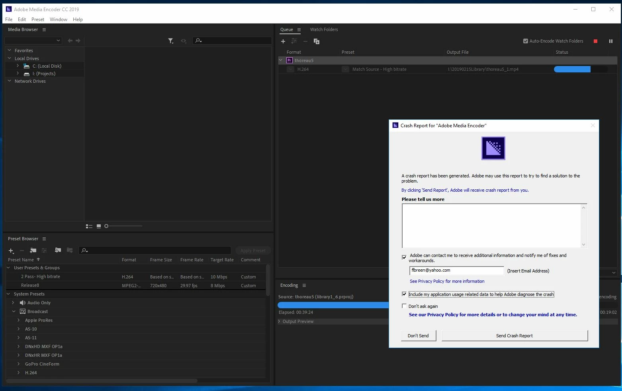Open preset settings sliders icon
622x391 pixels.
point(44,250)
